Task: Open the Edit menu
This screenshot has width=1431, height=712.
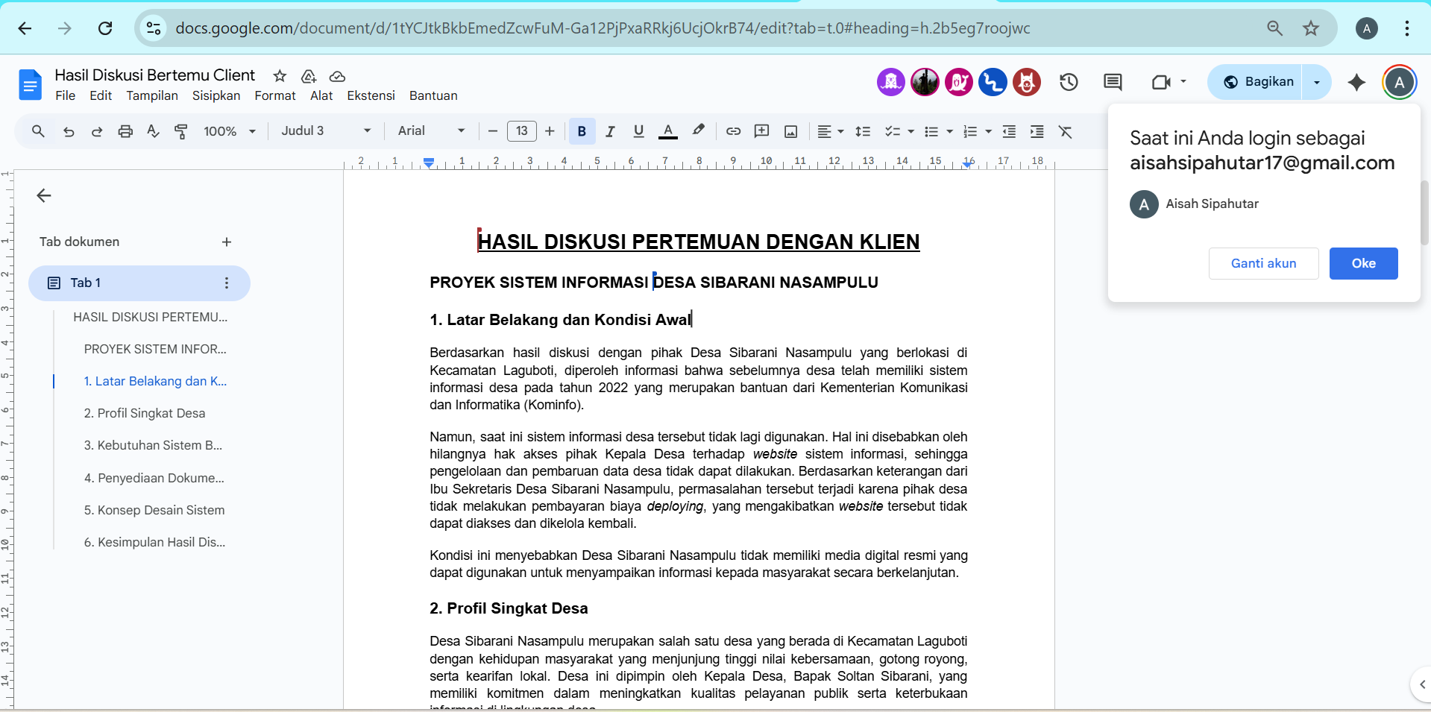Action: point(101,95)
